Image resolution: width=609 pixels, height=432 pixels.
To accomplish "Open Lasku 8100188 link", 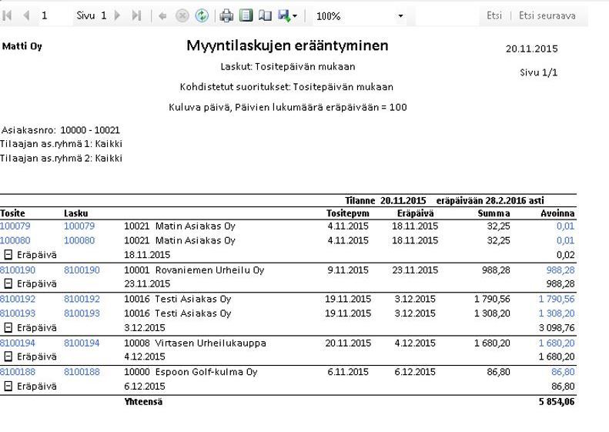I will point(82,372).
